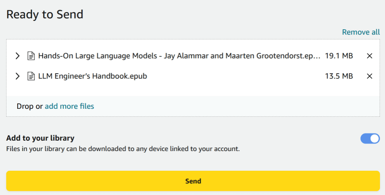Select the Hands-On Large Language Models filename
Image resolution: width=385 pixels, height=195 pixels.
point(179,56)
